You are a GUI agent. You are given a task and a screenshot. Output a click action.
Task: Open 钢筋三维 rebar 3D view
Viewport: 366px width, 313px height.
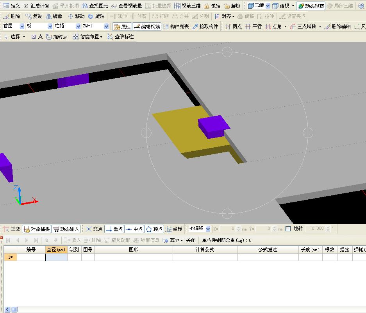tap(187, 5)
